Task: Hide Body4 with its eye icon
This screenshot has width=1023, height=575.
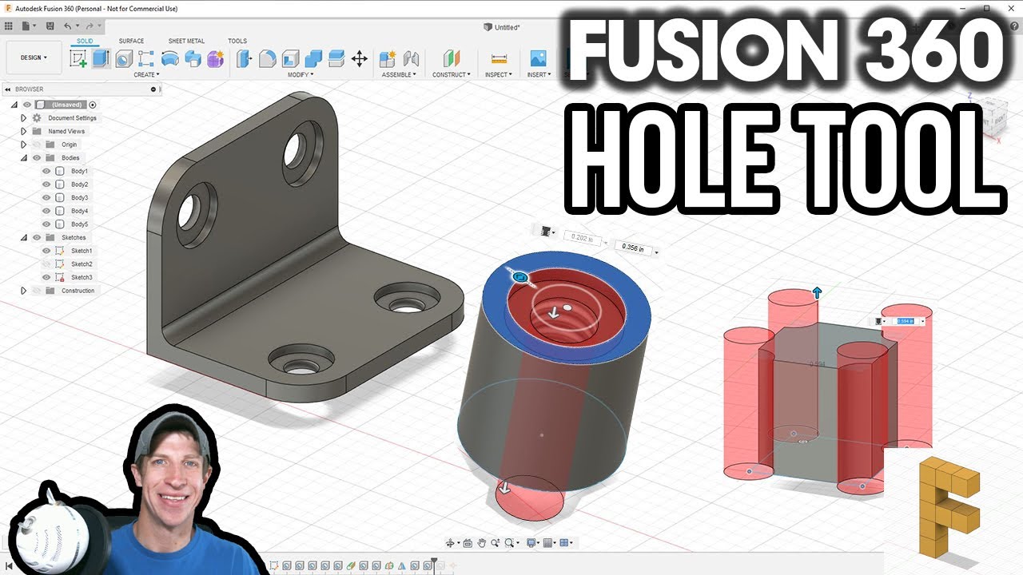Action: point(46,211)
